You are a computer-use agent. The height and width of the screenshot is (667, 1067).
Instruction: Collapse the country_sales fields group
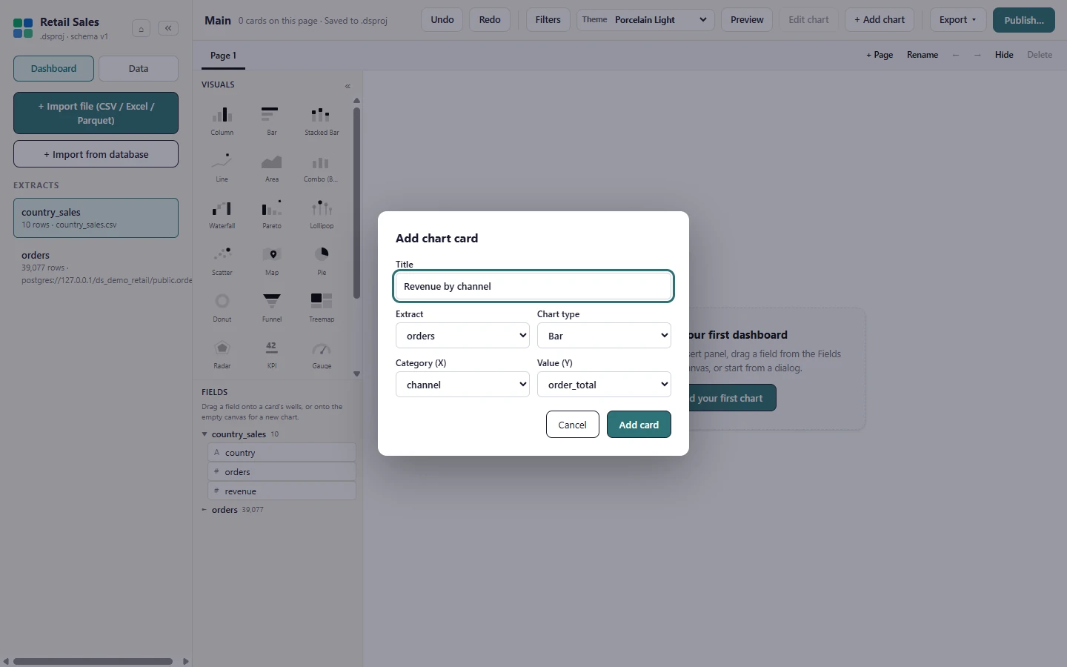point(205,434)
